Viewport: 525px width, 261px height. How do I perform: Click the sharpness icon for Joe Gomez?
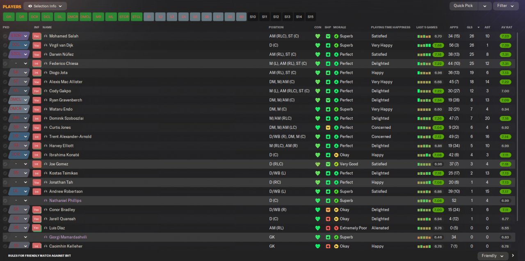pyautogui.click(x=328, y=164)
